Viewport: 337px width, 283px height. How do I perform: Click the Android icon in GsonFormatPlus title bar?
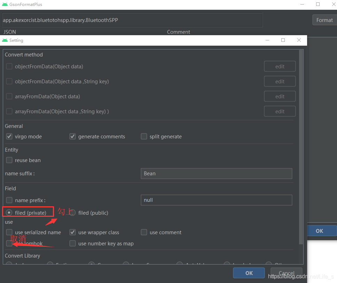click(x=5, y=5)
